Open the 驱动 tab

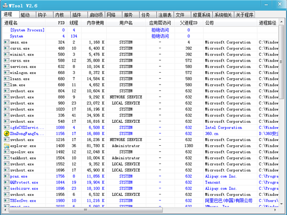click(27, 15)
